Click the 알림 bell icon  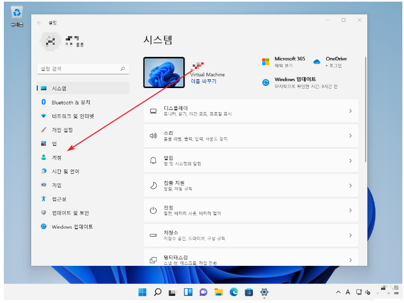pyautogui.click(x=153, y=161)
